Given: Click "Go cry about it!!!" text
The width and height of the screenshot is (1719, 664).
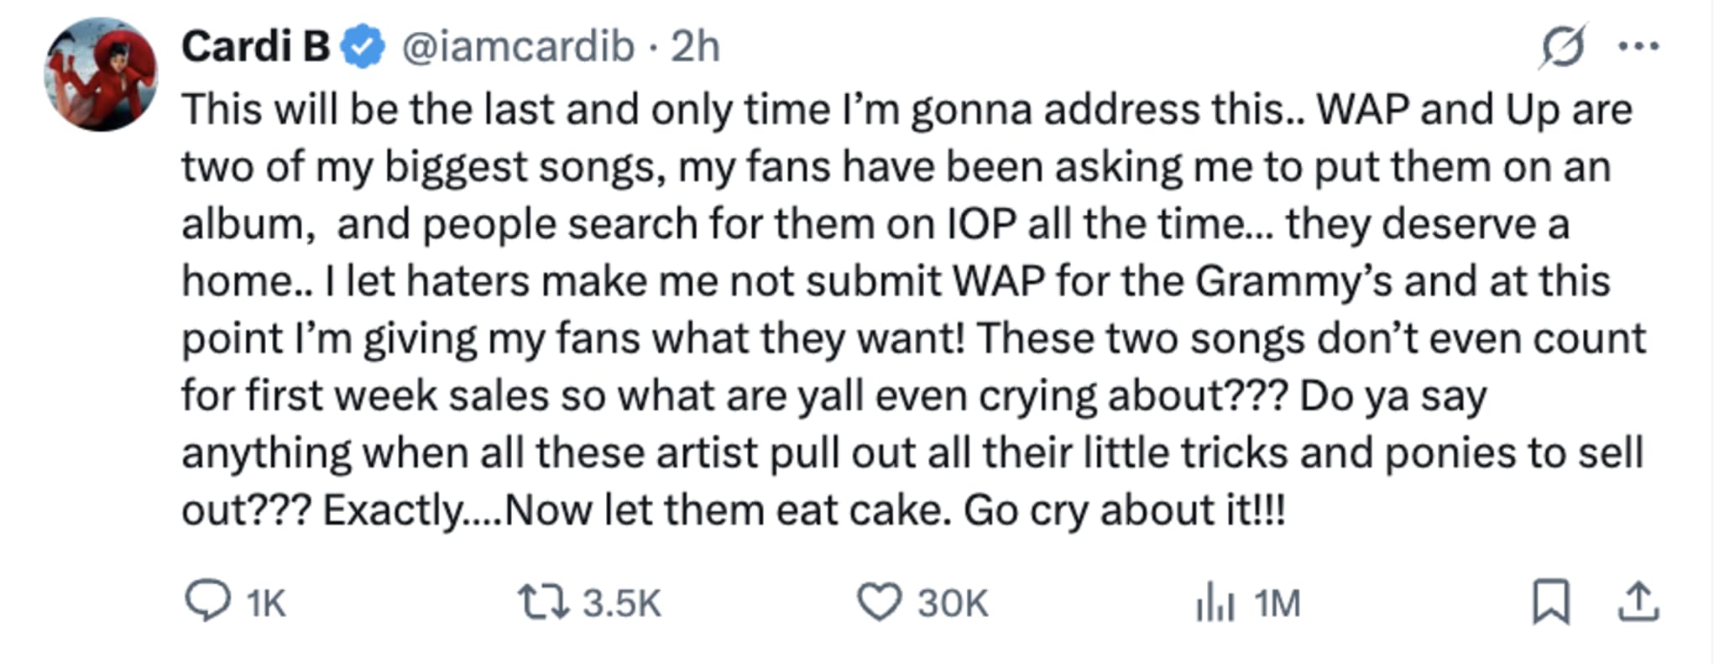Looking at the screenshot, I should pos(1124,510).
